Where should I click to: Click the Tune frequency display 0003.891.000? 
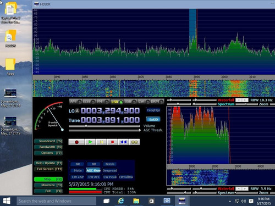(110, 120)
